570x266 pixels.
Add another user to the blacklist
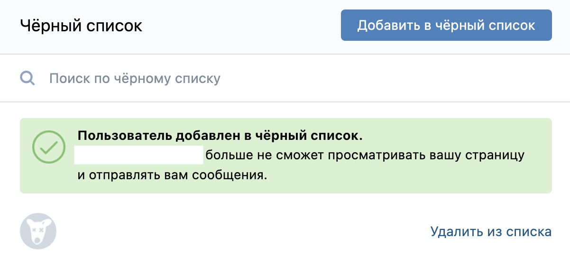pos(446,25)
